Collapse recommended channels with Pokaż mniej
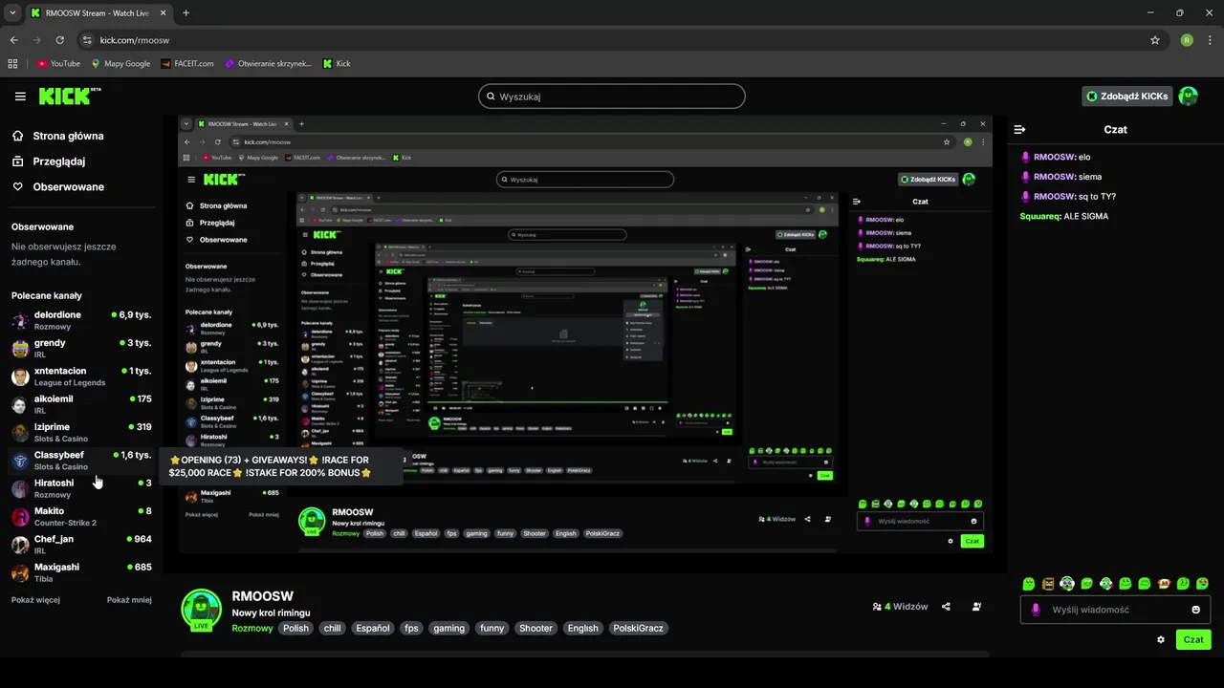The width and height of the screenshot is (1224, 688). tap(129, 600)
